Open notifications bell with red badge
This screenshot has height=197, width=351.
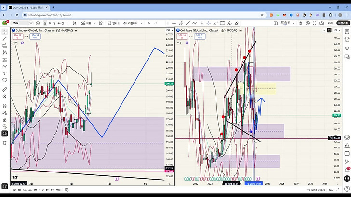pyautogui.click(x=347, y=170)
